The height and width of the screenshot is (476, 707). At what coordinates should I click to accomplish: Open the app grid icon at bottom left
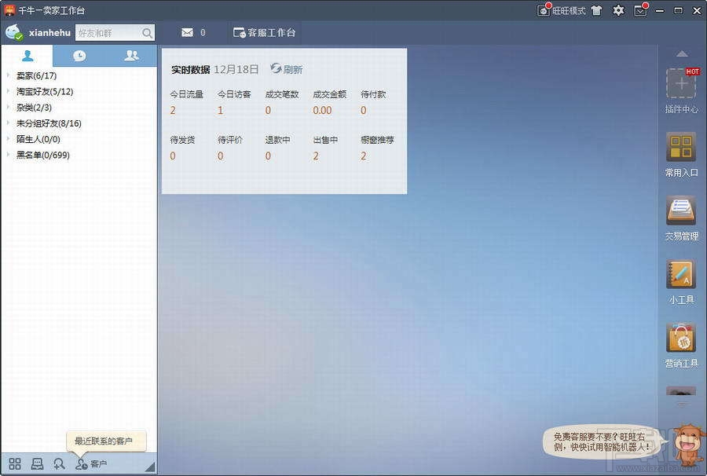[x=14, y=463]
